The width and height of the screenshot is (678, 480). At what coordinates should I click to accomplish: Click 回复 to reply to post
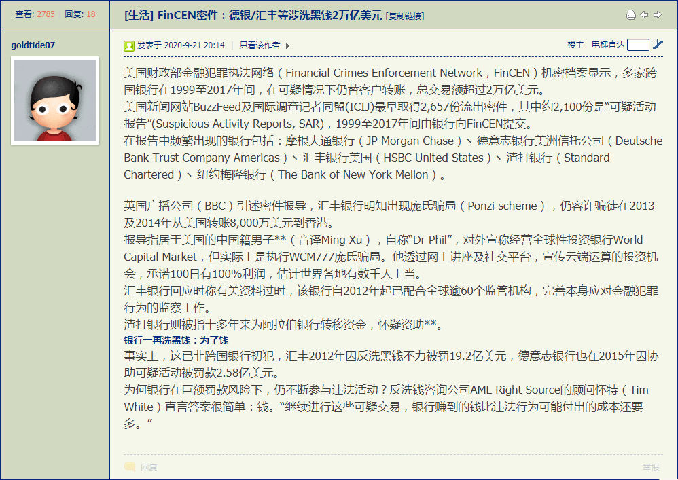[149, 467]
